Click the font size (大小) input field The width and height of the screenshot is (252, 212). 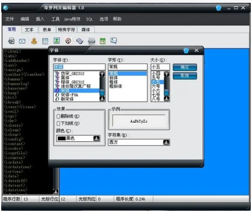pyautogui.click(x=160, y=67)
